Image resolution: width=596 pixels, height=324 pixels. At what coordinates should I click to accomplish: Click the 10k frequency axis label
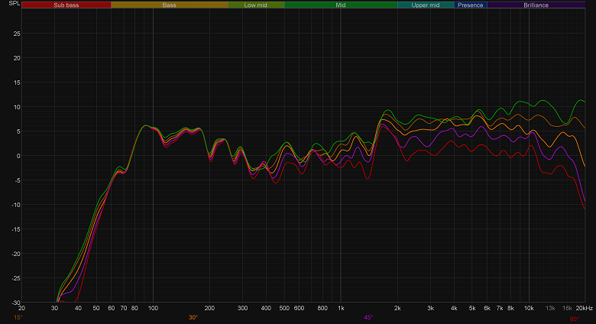tap(529, 308)
